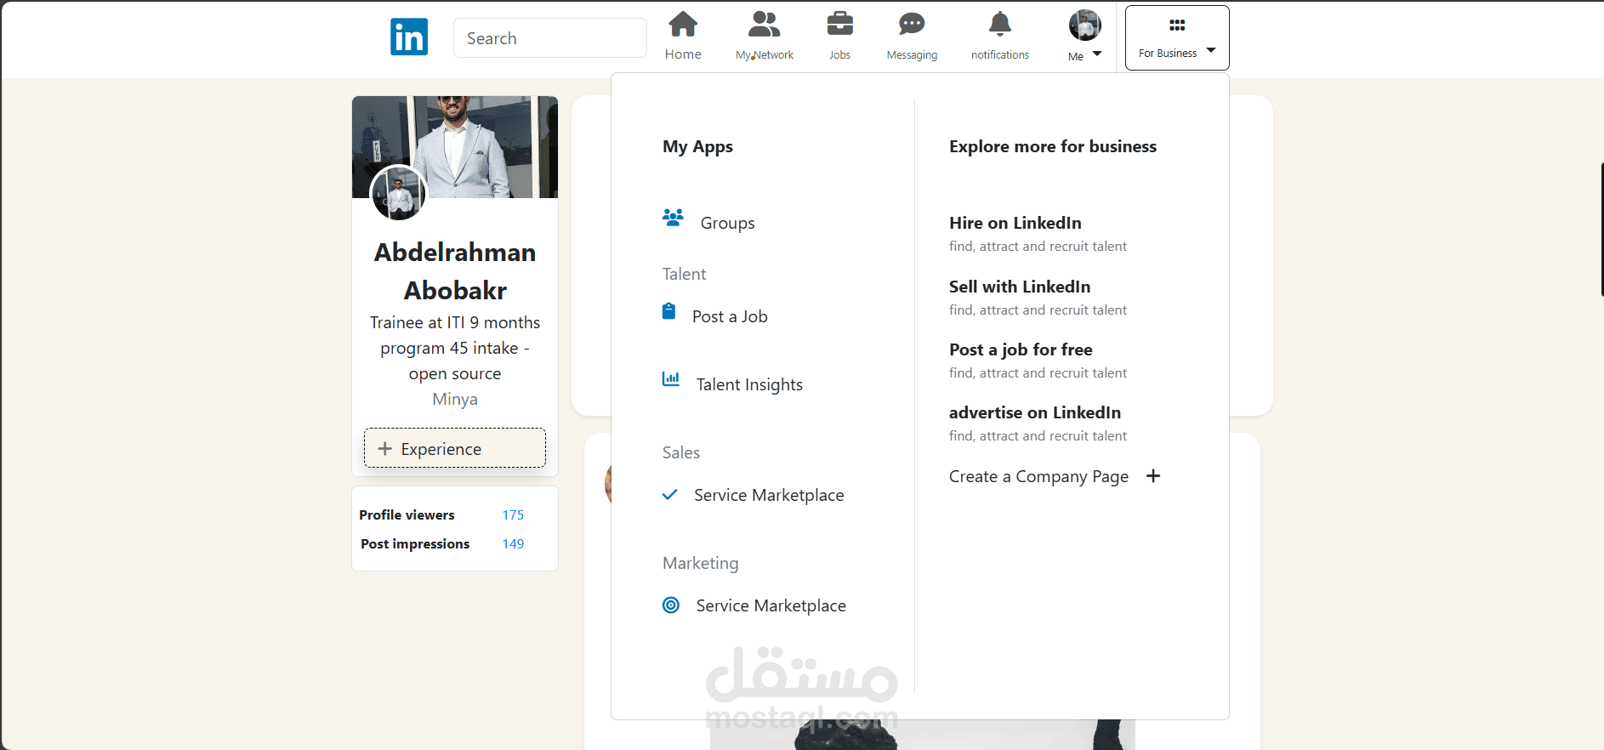The height and width of the screenshot is (750, 1604).
Task: Click the subtitle under advertise on LinkedIn
Action: (1038, 435)
